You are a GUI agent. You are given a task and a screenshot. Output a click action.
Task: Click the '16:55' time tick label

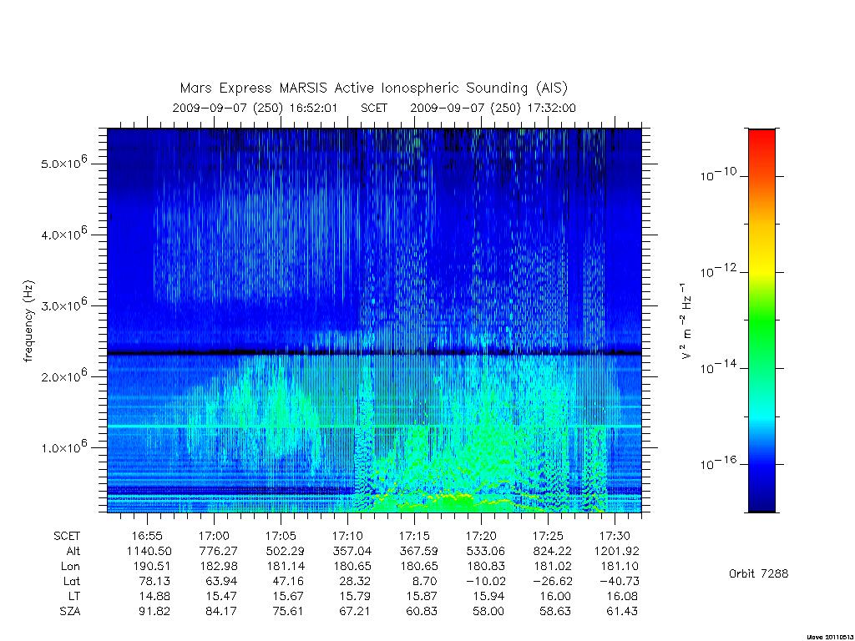(x=147, y=537)
